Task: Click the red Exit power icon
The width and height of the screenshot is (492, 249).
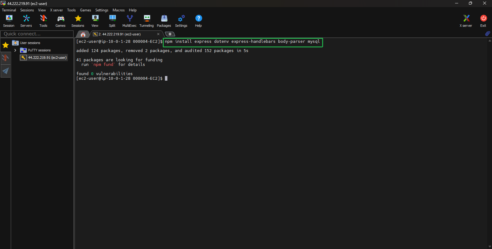Action: 483,21
